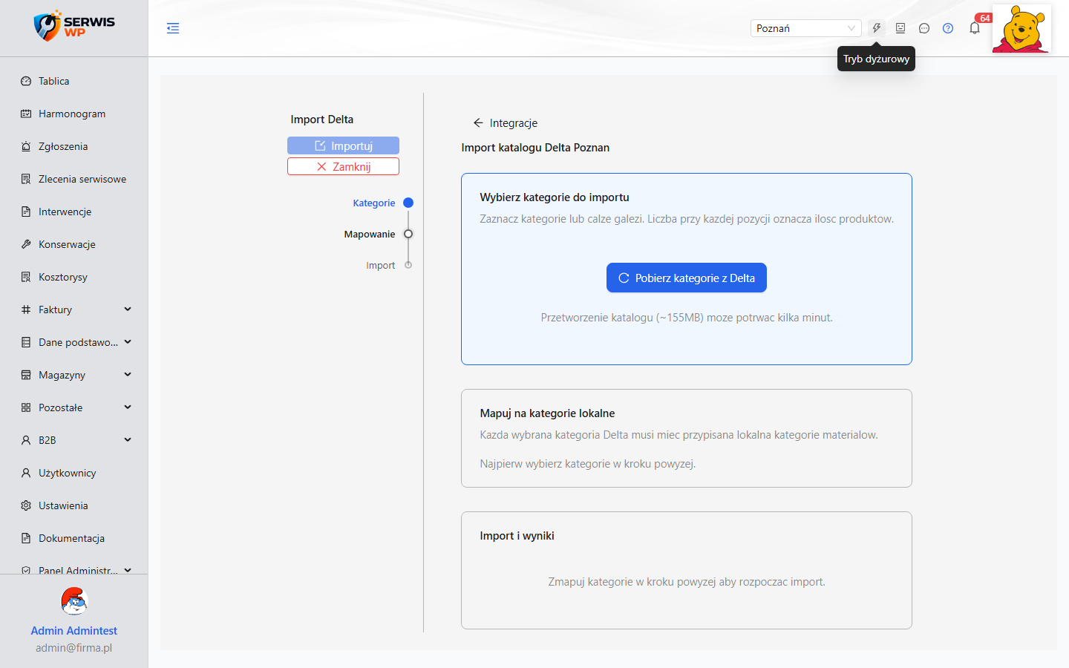
Task: Click the Import i wyniki heading
Action: click(517, 536)
